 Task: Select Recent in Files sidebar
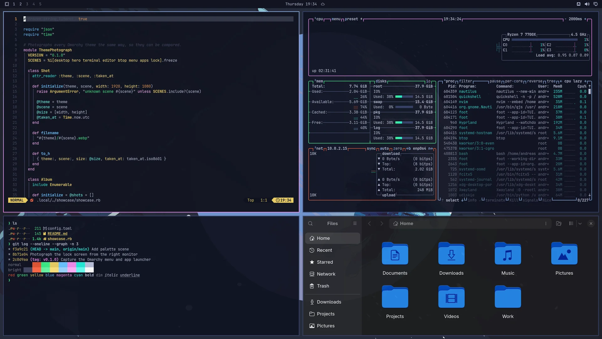tap(333, 250)
